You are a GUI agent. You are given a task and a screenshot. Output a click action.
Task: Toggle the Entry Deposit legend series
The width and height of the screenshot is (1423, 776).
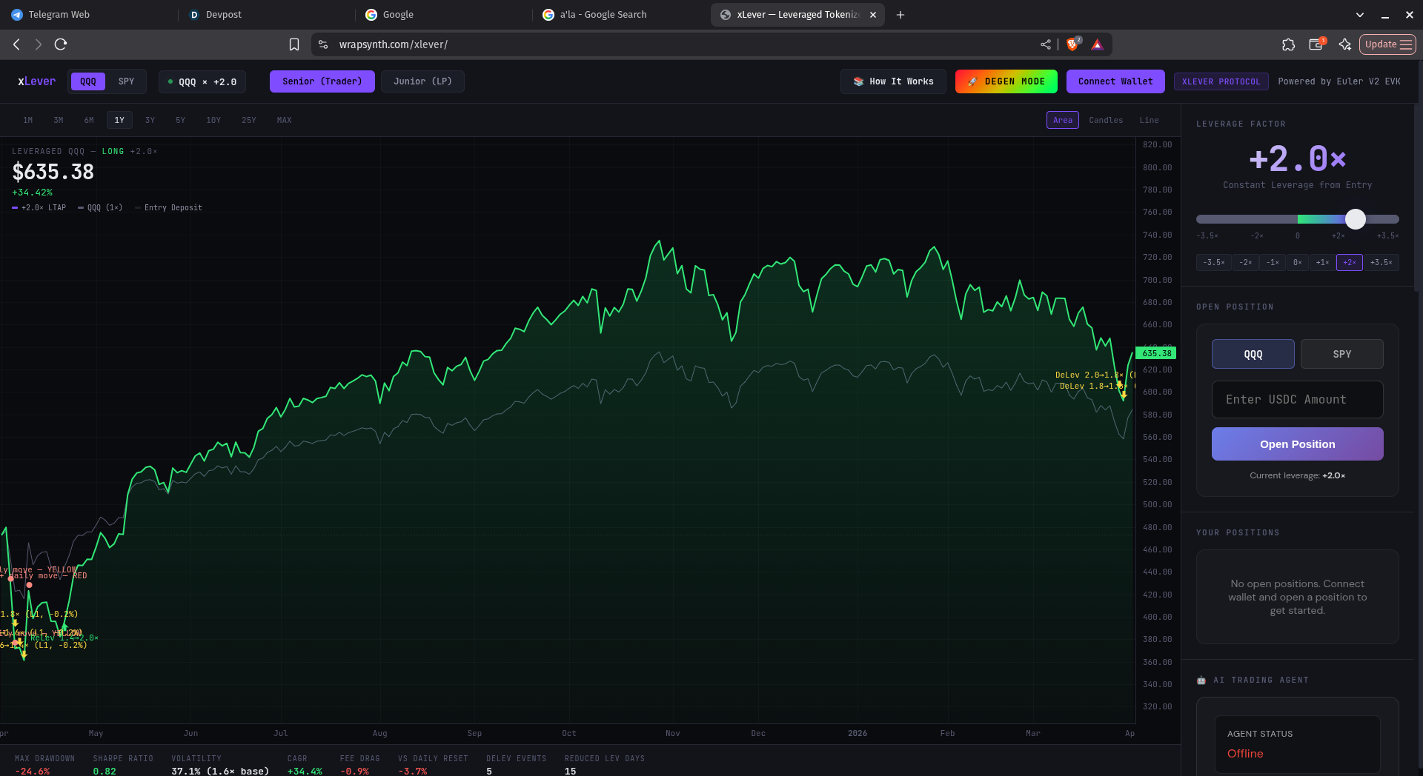pos(169,208)
